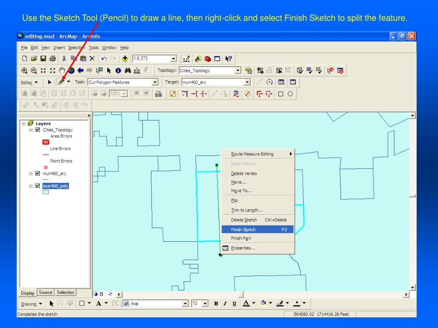The width and height of the screenshot is (438, 328).
Task: Open the font size dropdown
Action: [x=205, y=304]
